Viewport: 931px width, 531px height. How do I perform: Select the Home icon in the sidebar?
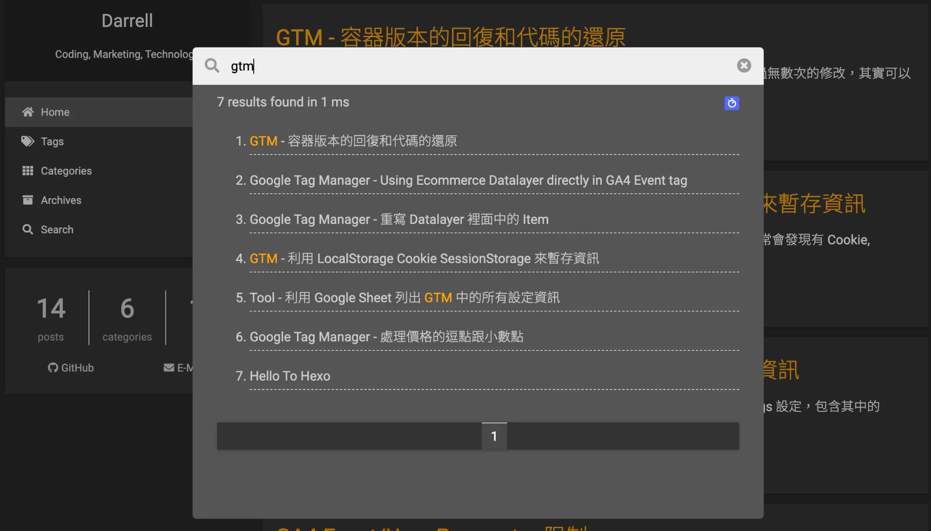pos(28,112)
